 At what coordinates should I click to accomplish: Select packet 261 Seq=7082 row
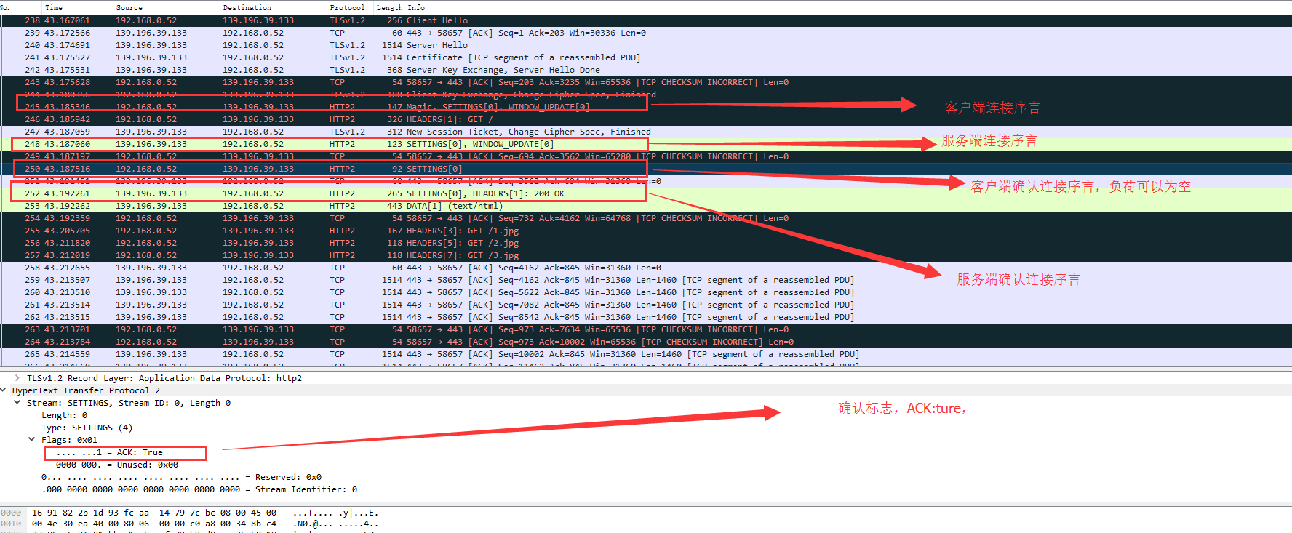click(x=646, y=305)
